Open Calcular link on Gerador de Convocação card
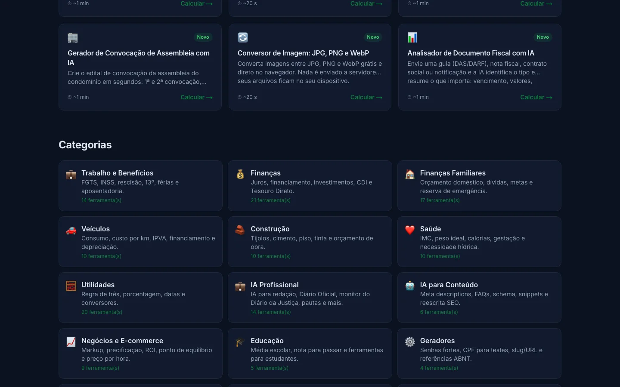The width and height of the screenshot is (620, 387). coord(196,97)
